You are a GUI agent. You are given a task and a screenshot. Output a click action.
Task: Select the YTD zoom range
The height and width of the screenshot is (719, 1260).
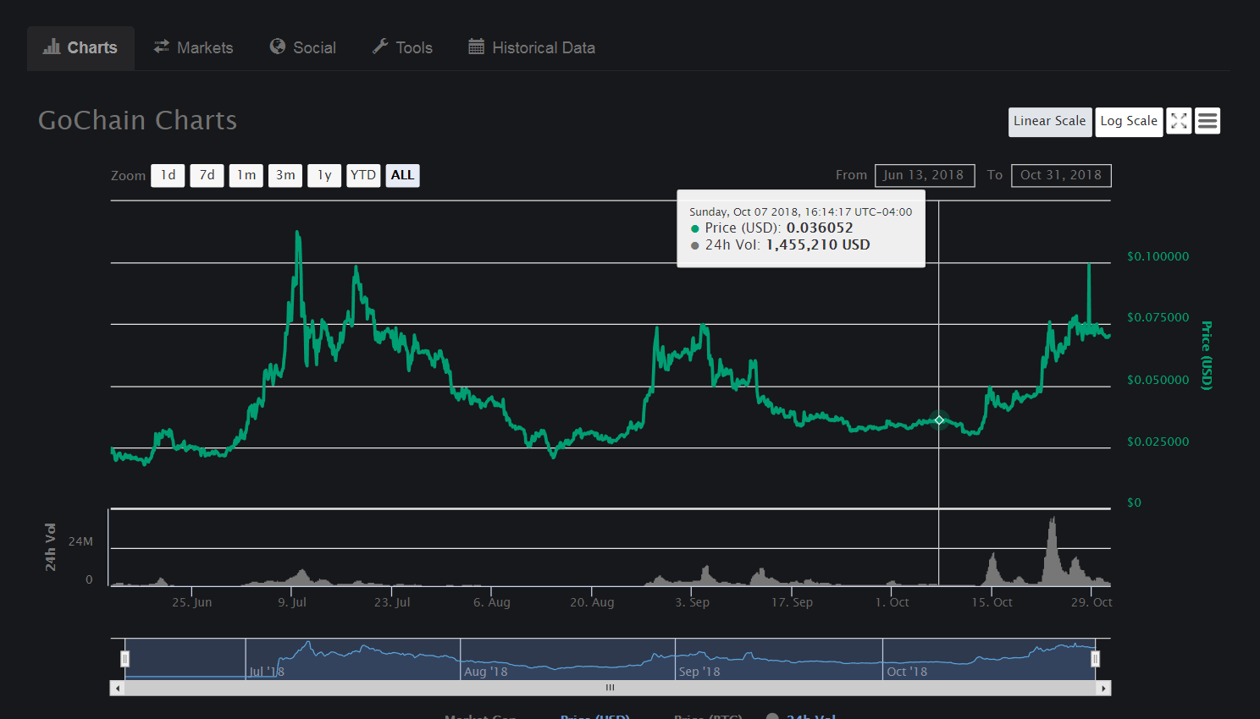[x=363, y=176]
